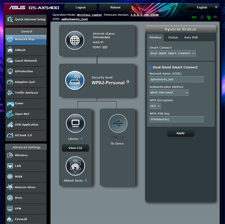Click the user accounts icon beside App
This screenshot has height=224, width=225.
pos(202,17)
